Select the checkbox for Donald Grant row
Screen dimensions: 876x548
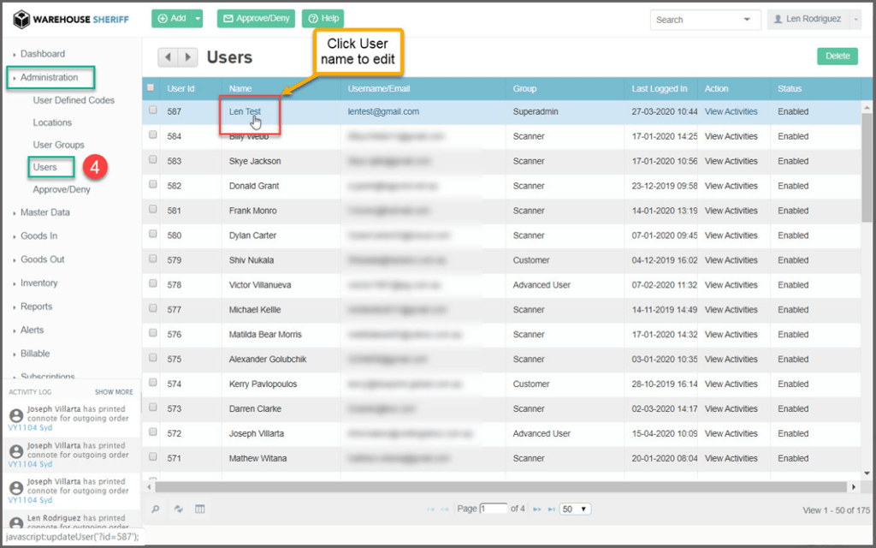(x=152, y=185)
